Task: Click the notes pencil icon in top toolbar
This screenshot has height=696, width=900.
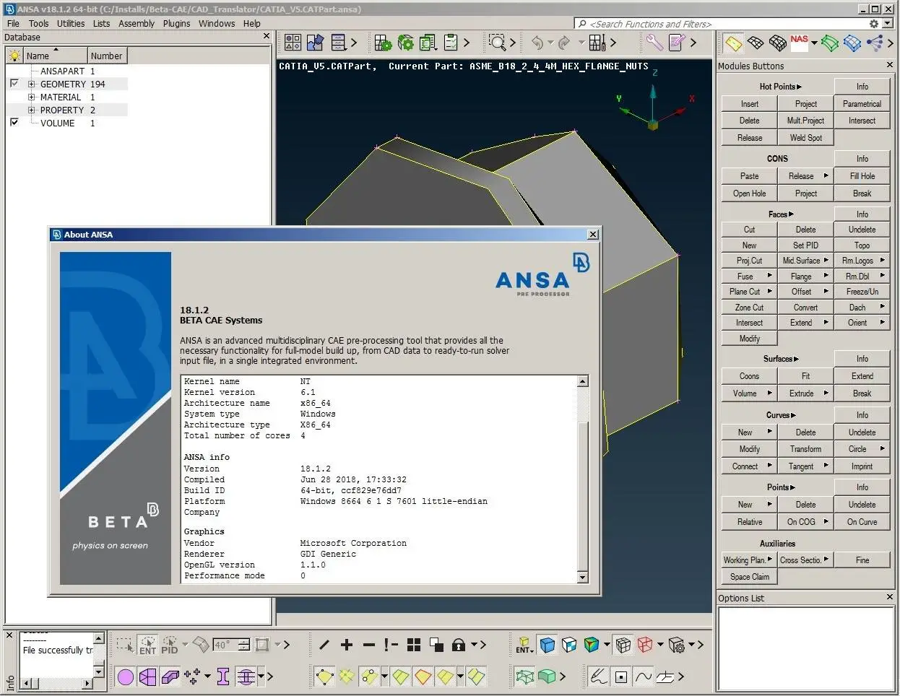Action: [x=677, y=43]
